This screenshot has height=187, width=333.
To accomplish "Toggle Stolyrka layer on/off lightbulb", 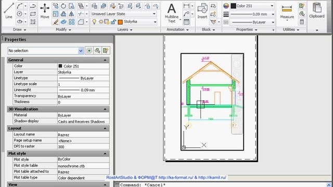I will [94, 22].
